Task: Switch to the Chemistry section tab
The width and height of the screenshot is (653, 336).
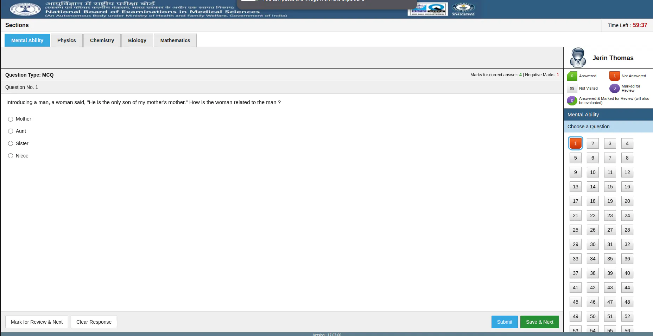Action: (x=102, y=40)
